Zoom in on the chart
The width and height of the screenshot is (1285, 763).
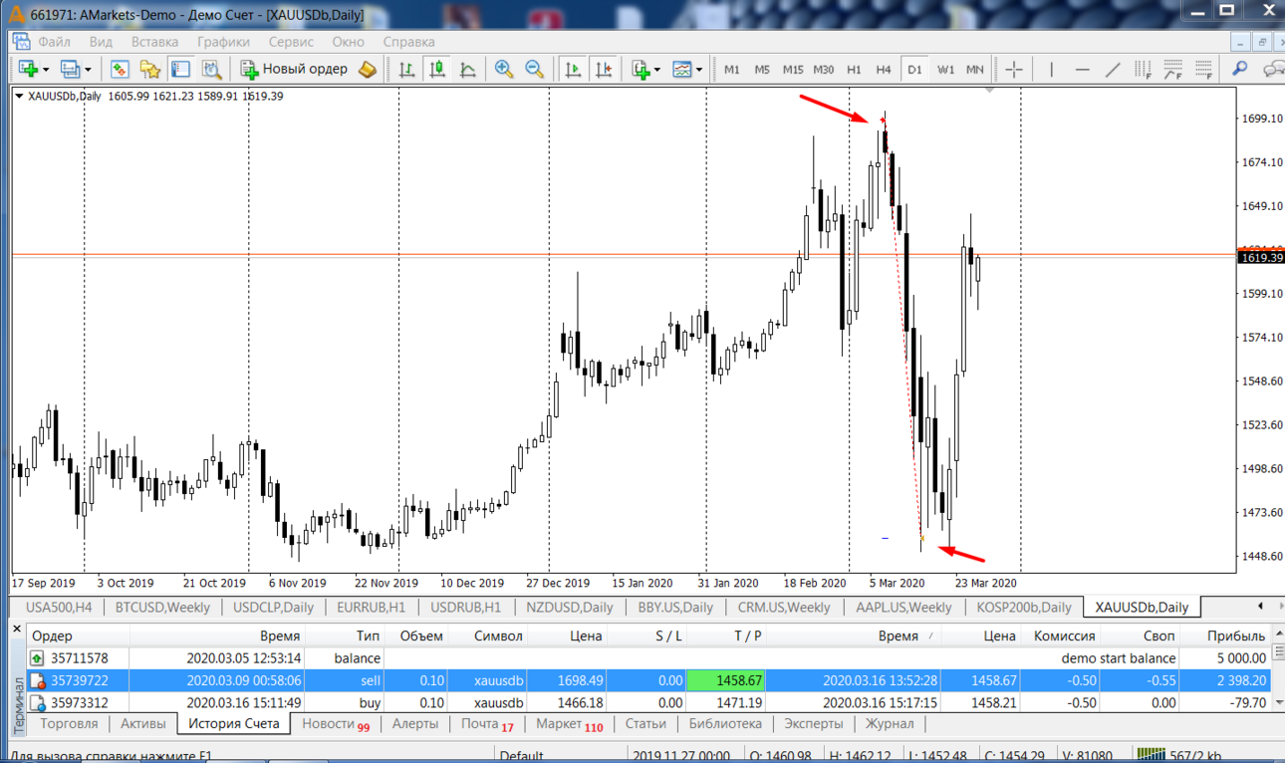tap(504, 69)
